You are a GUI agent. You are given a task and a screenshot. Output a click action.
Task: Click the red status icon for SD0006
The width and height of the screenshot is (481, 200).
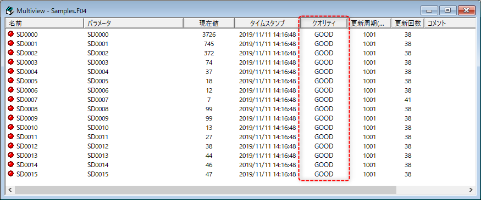11,90
